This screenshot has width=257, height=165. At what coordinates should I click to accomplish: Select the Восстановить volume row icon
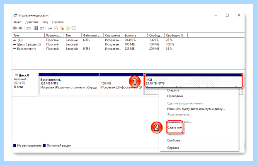[x=15, y=48]
